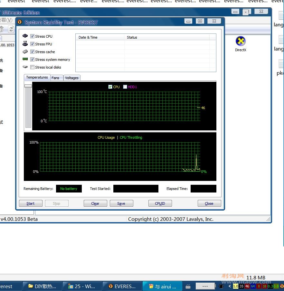Screen dimensions: 284x291
Task: Click the Test Started black field
Action: click(x=136, y=189)
